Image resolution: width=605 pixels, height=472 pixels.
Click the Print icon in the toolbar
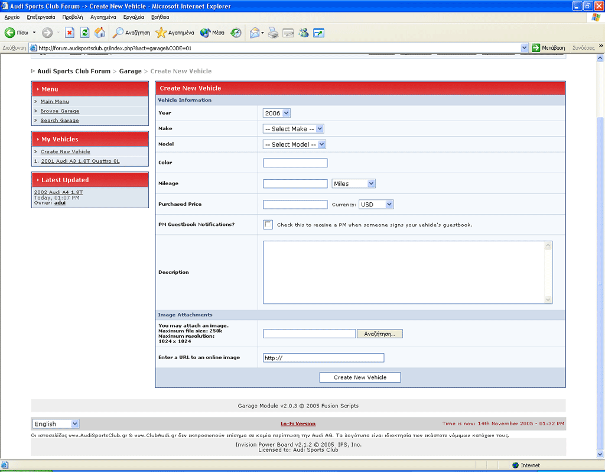(x=273, y=33)
